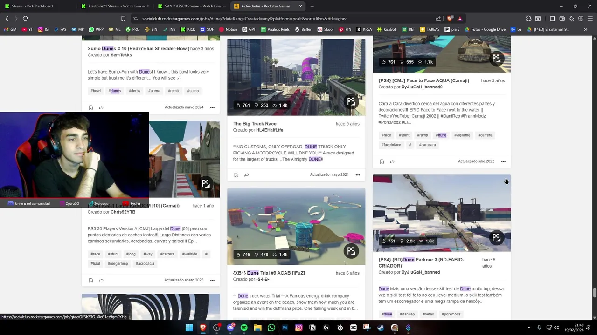Bookmark The Big Truck Race job

point(236,175)
